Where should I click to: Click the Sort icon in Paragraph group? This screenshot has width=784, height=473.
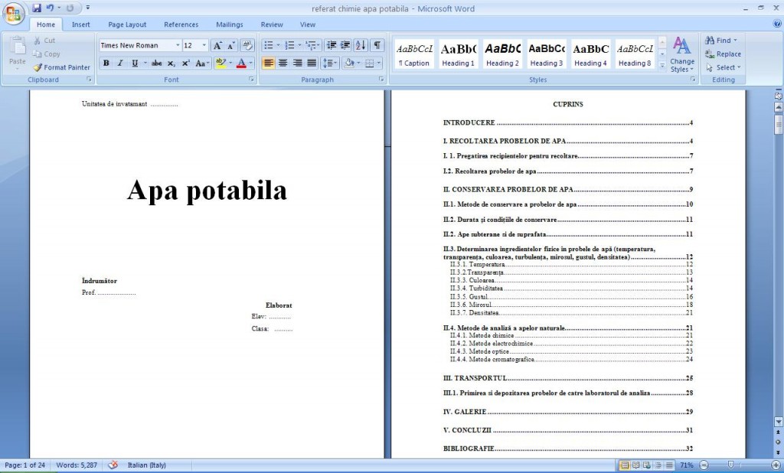[x=360, y=46]
